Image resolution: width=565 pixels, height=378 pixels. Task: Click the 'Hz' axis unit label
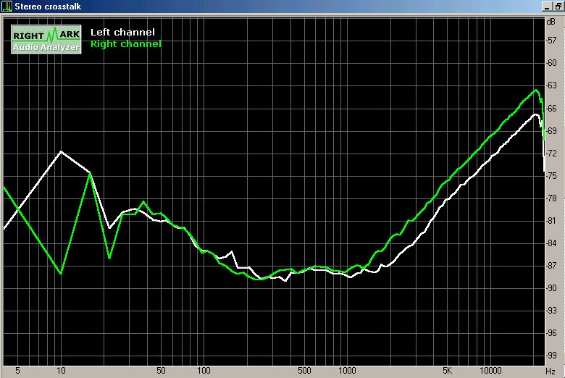551,371
